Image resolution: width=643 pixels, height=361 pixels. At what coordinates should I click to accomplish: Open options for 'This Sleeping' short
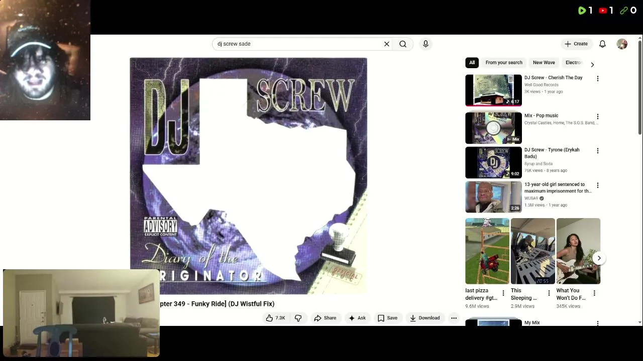549,293
